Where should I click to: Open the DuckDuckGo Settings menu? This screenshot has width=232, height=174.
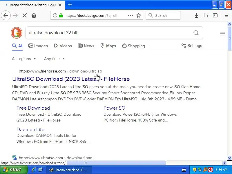pos(192,46)
